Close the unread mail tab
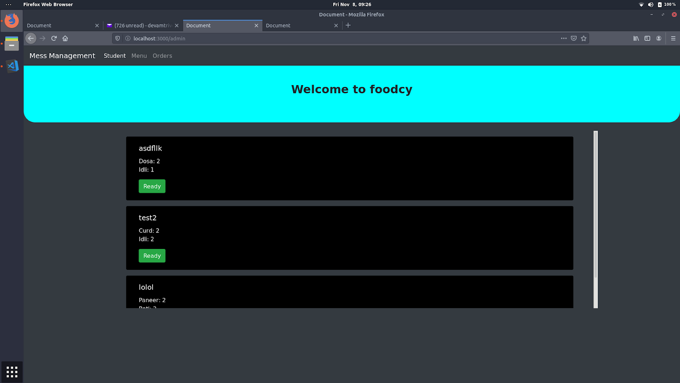680x383 pixels. 177,26
